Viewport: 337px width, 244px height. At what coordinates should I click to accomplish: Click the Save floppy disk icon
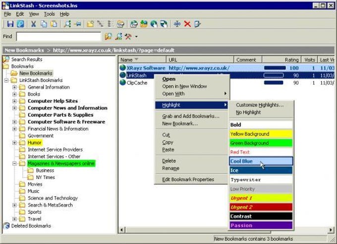pyautogui.click(x=10, y=24)
